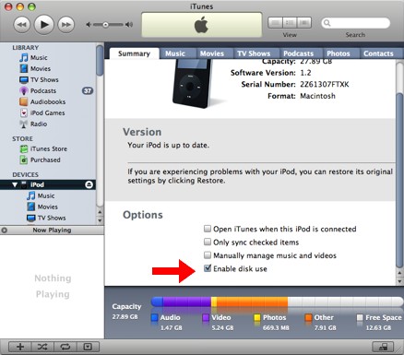This screenshot has width=404, height=355.
Task: Click the loud speaker icon at slider end
Action: [x=129, y=25]
